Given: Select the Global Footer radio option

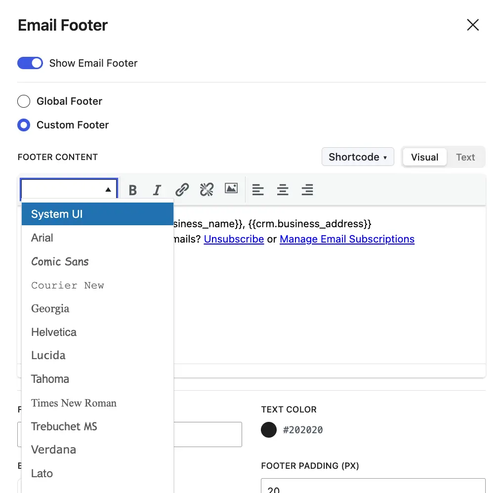Looking at the screenshot, I should [x=24, y=101].
